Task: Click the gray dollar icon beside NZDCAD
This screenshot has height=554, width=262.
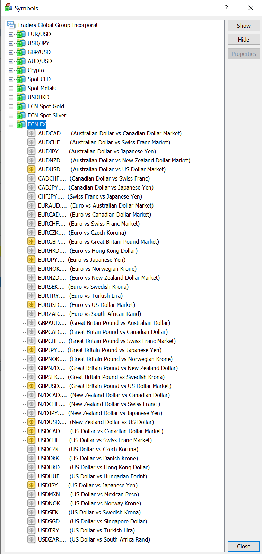Action: pos(32,395)
